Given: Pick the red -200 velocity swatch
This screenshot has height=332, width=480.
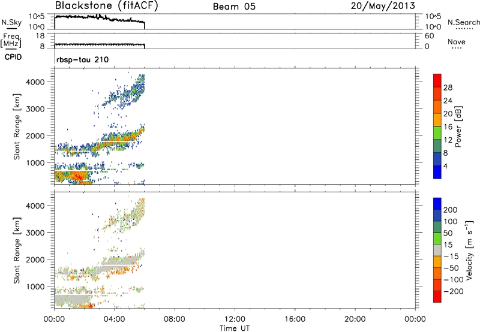Looking at the screenshot, I should pyautogui.click(x=437, y=297).
